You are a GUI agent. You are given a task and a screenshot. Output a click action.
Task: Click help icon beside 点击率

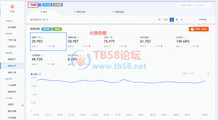point(184,38)
